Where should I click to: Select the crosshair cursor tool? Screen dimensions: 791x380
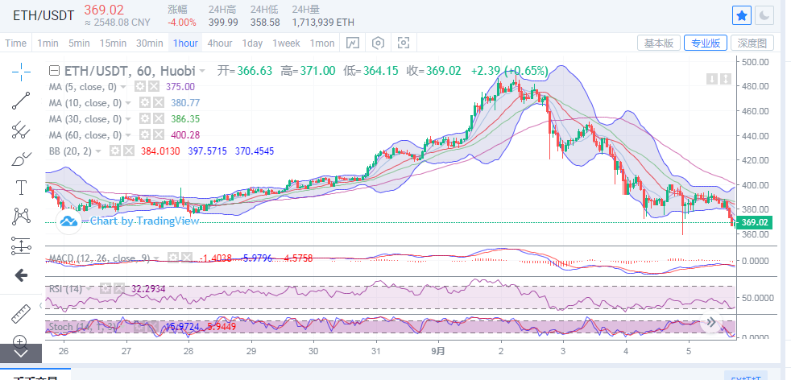pos(22,72)
